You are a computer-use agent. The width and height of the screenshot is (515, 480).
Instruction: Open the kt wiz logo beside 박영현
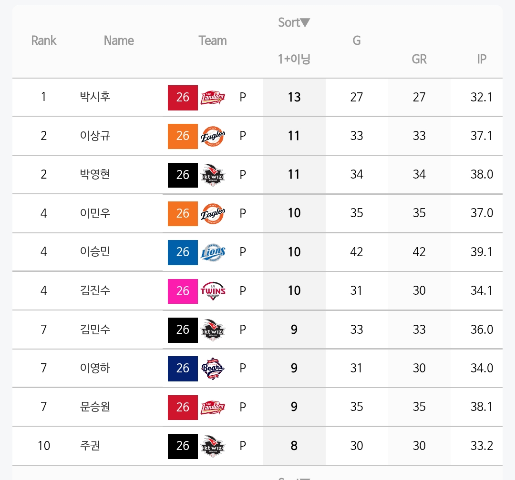(x=213, y=175)
